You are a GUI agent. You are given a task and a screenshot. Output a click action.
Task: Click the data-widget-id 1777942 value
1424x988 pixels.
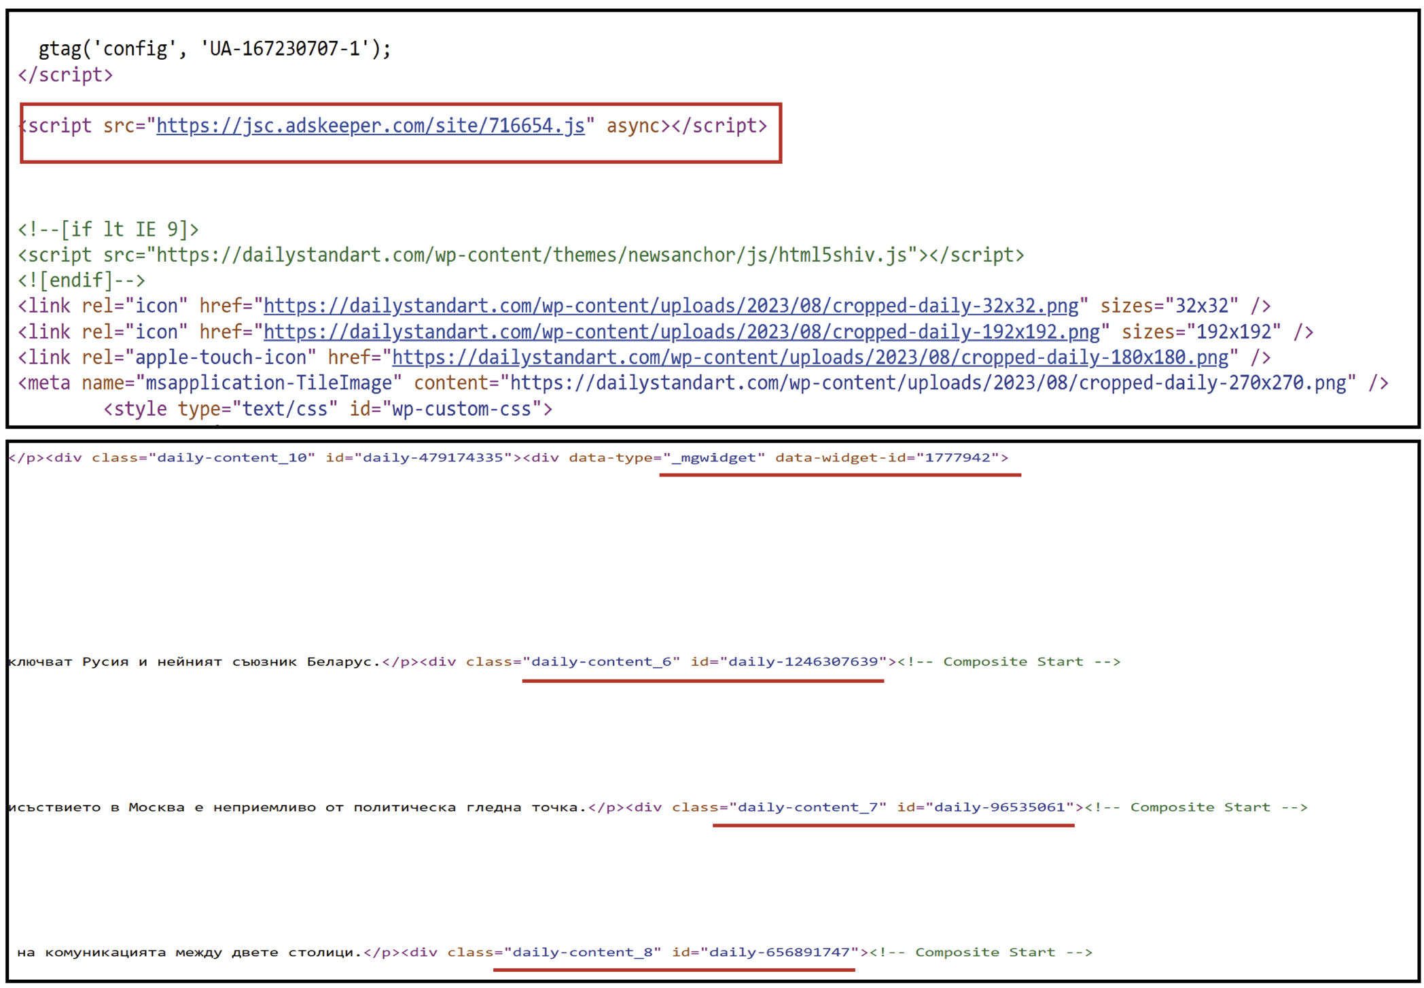[x=957, y=458]
